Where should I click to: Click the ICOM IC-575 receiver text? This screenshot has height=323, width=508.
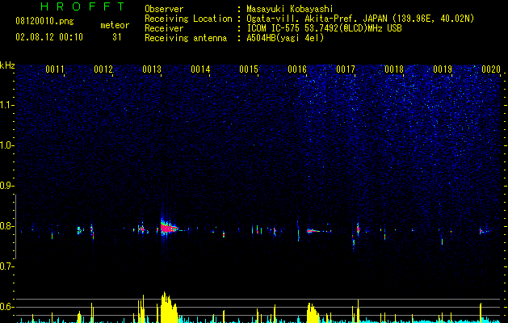click(x=324, y=28)
